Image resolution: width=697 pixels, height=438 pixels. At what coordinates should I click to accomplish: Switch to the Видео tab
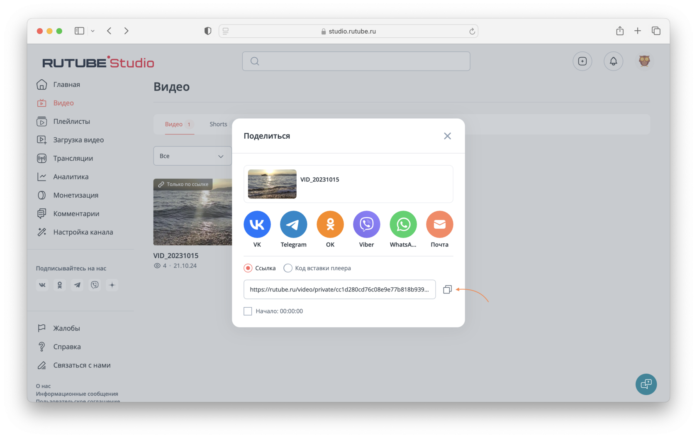point(179,124)
